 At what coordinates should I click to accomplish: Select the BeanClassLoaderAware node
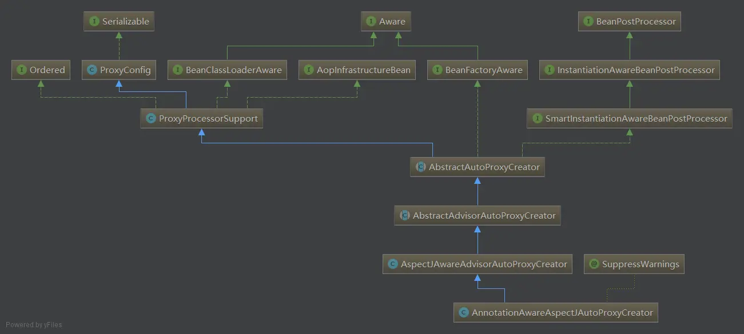(228, 70)
